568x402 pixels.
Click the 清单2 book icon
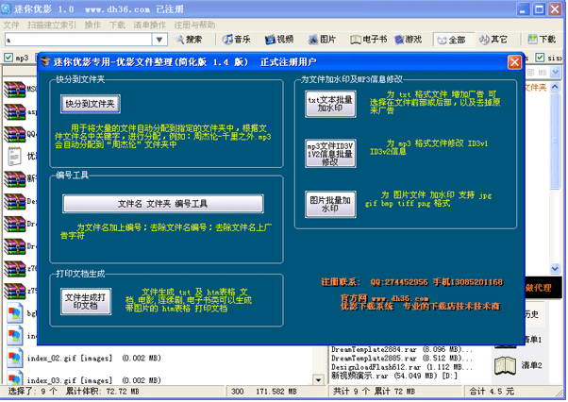[505, 365]
